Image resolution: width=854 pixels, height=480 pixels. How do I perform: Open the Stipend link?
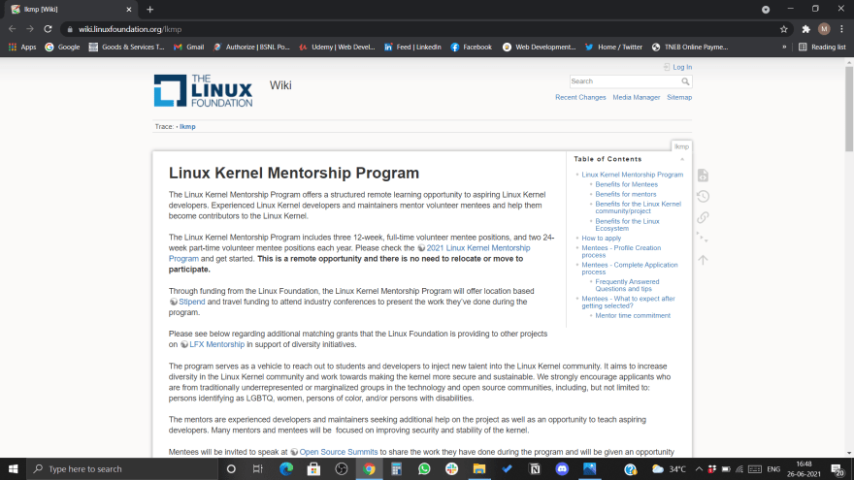(x=192, y=302)
